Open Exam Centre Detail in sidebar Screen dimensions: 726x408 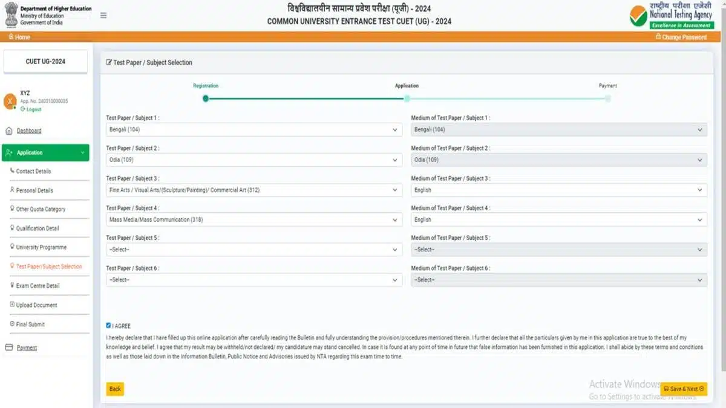pos(38,286)
